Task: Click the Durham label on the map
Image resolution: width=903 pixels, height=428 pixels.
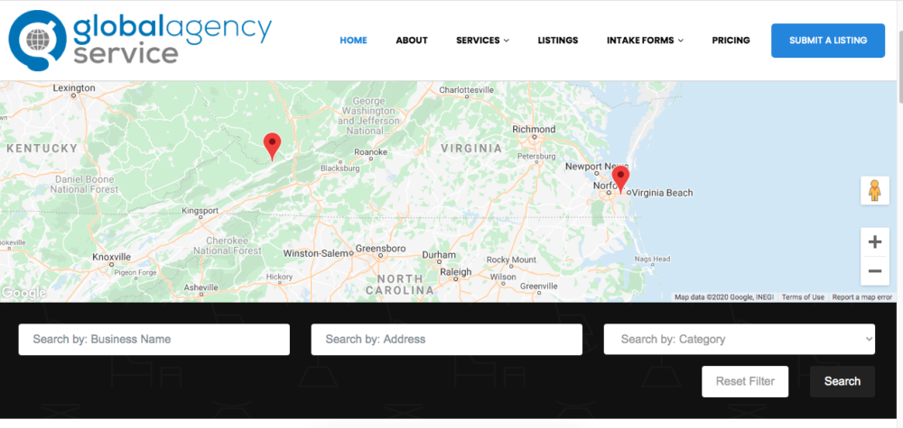Action: pyautogui.click(x=439, y=254)
